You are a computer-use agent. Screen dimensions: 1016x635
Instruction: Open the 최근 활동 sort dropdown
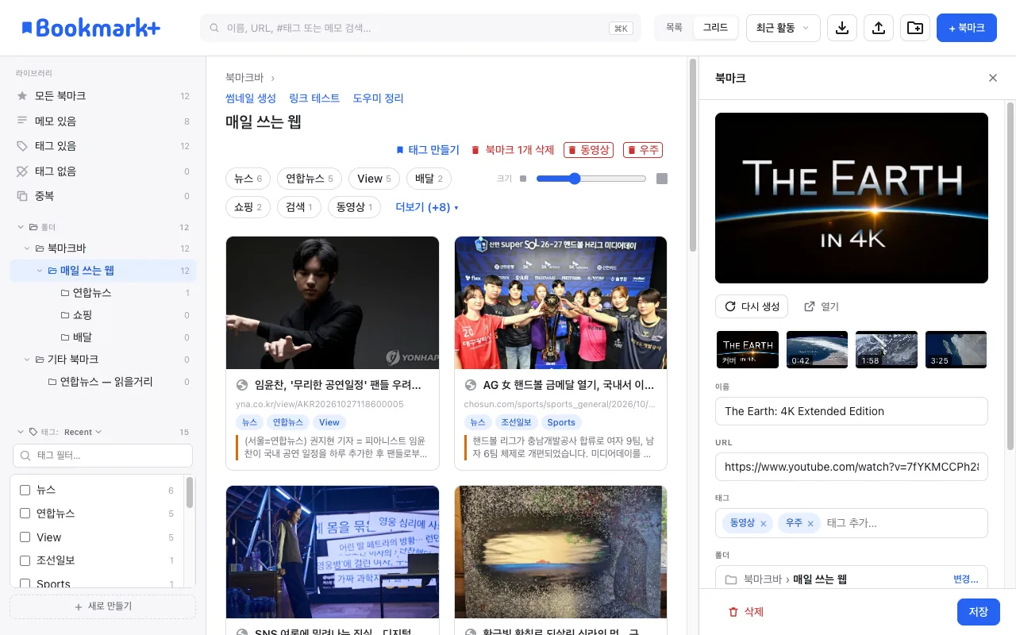[783, 28]
